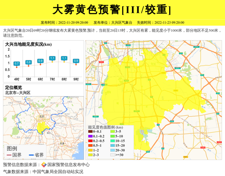
Task: Select the 1~2 orange-yellow legend swatch
Action: (90, 150)
